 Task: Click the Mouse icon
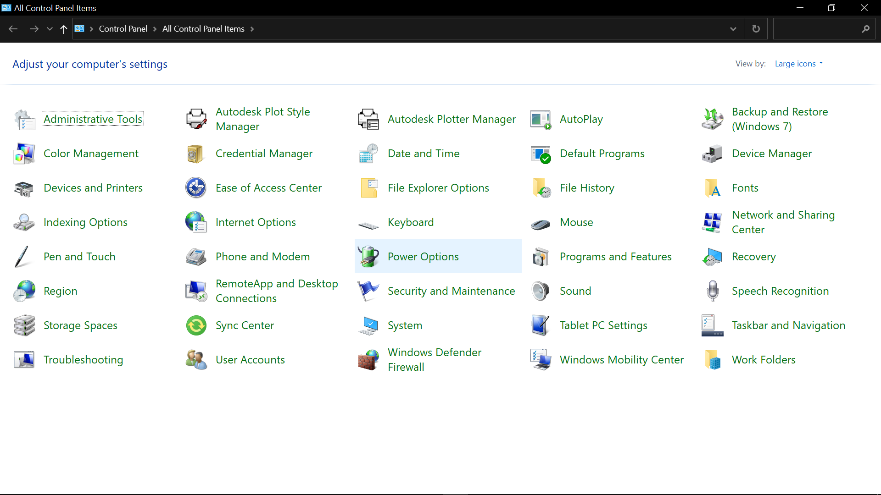coord(541,224)
